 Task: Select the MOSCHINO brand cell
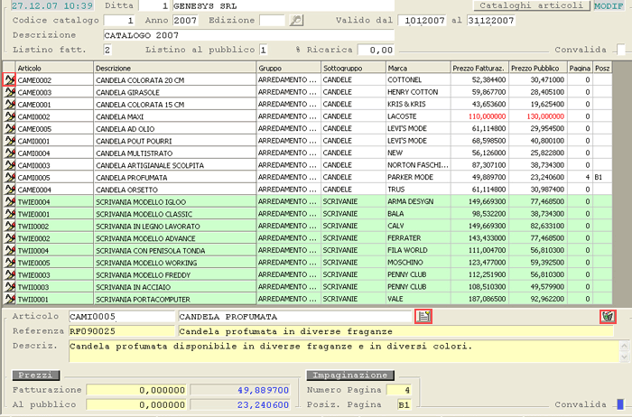(x=418, y=263)
